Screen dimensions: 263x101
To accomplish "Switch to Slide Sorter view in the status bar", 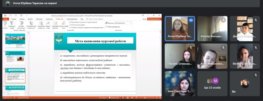I will pos(127,98).
